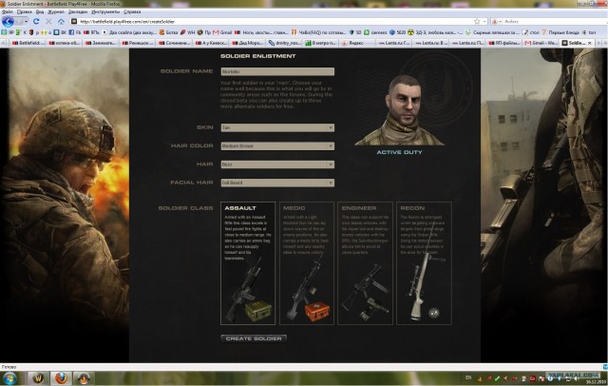608x386 pixels.
Task: Reload the page with the refresh icon
Action: (36, 21)
